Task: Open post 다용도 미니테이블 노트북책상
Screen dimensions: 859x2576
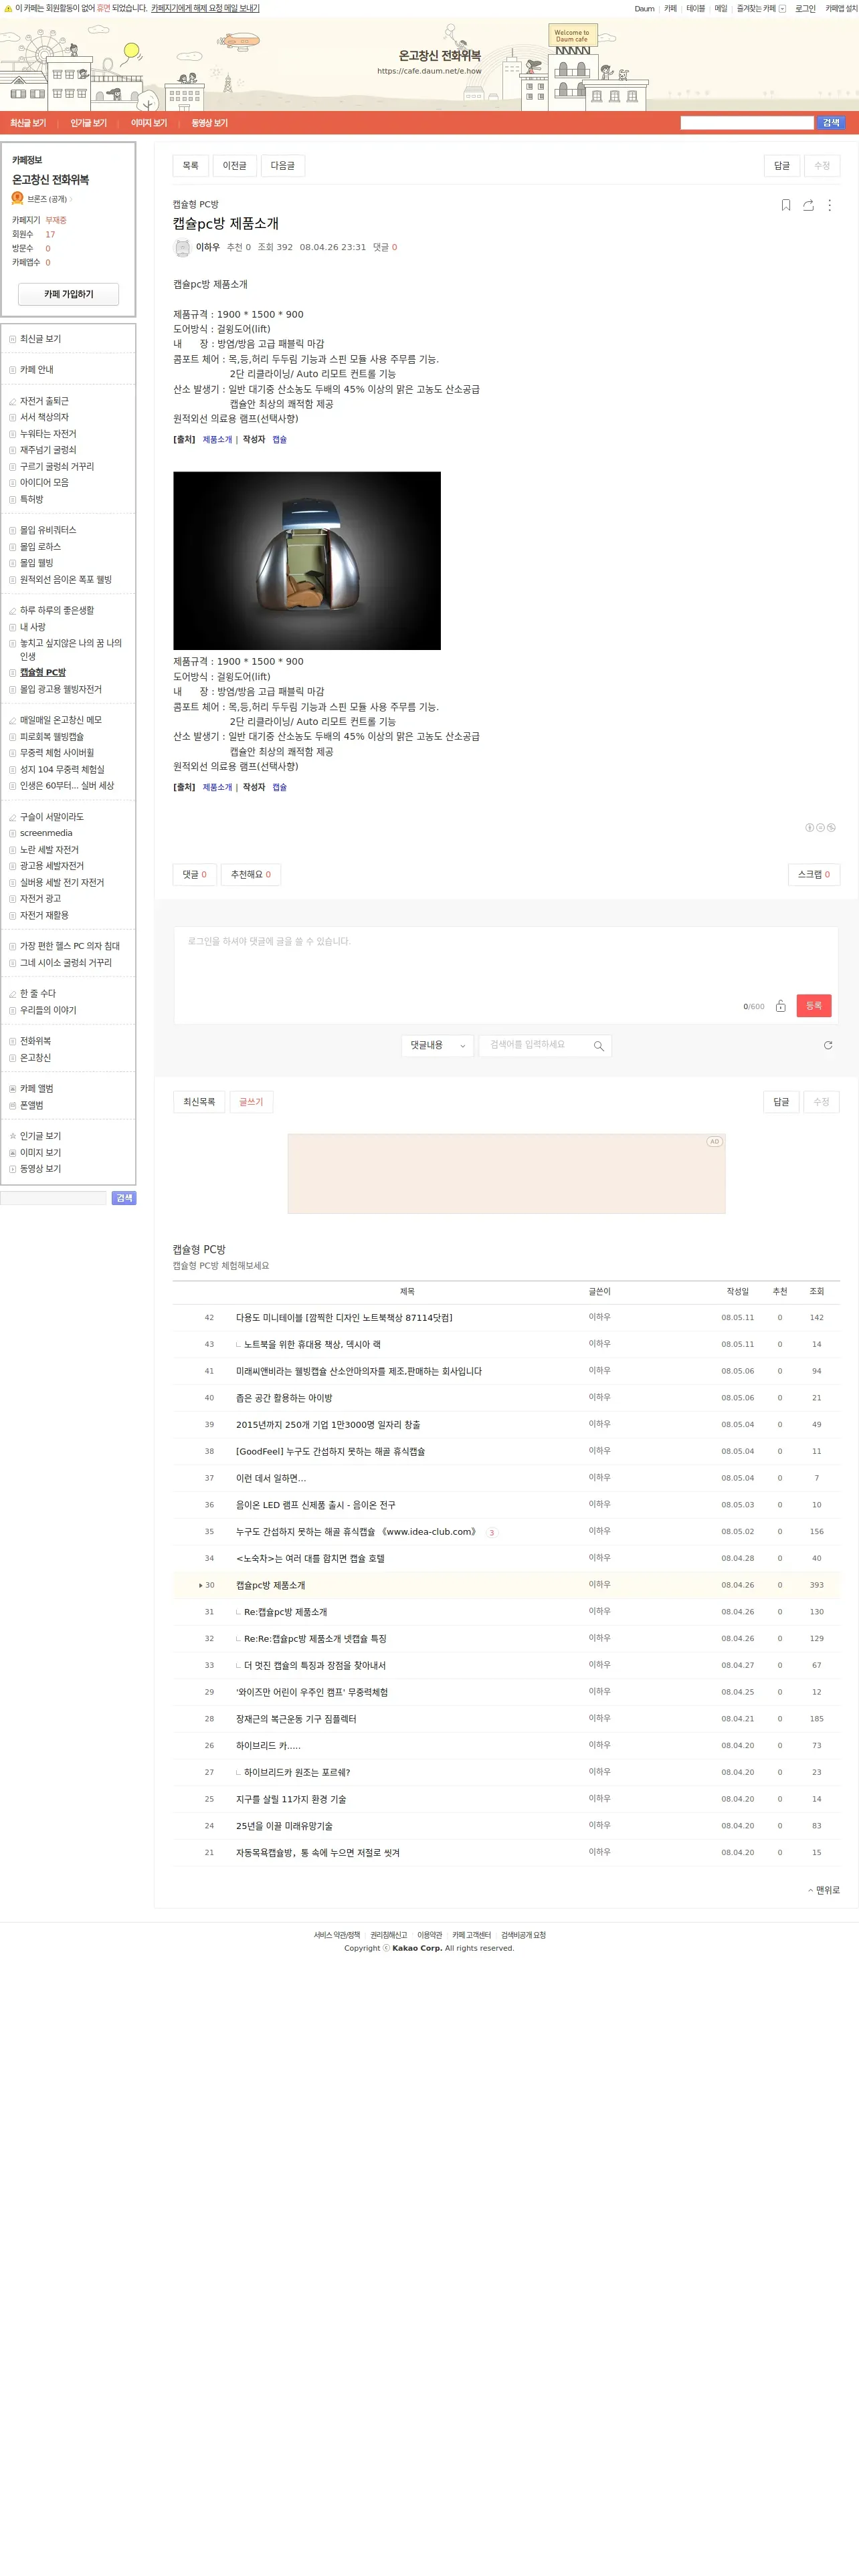Action: (x=344, y=1318)
